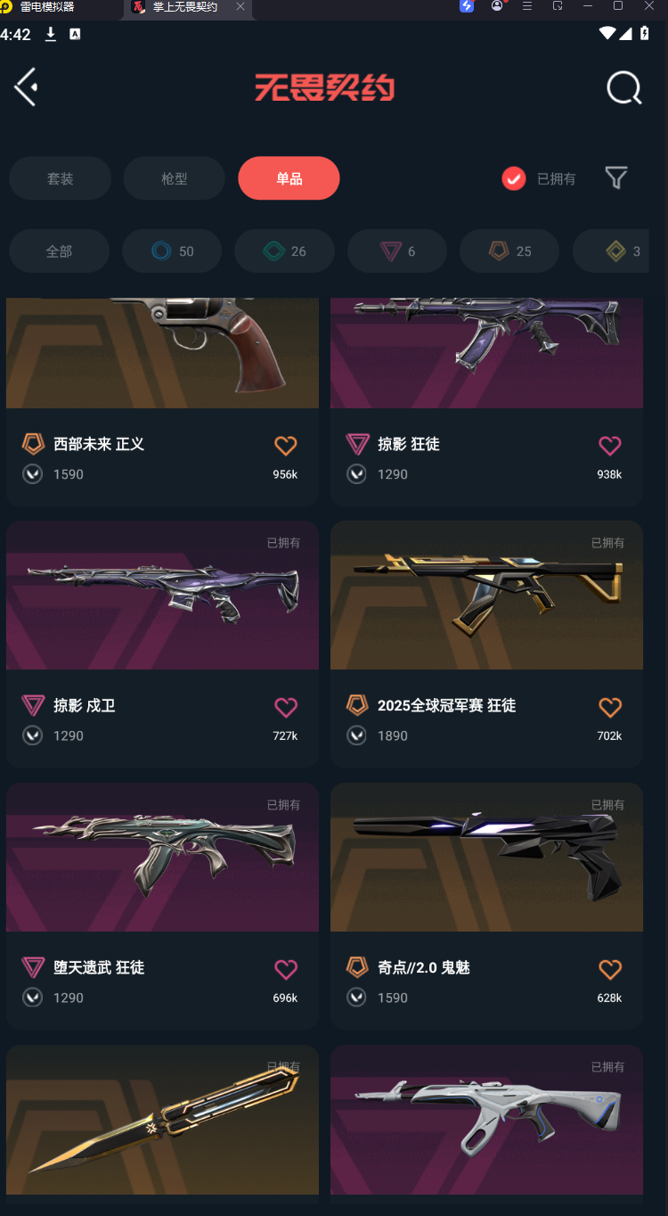Viewport: 668px width, 1216px height.
Task: Tap the back arrow icon
Action: 26,86
